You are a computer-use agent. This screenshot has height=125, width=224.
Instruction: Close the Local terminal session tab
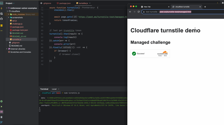point(59,89)
